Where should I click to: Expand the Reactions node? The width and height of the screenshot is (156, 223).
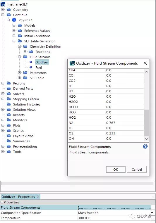25,52
